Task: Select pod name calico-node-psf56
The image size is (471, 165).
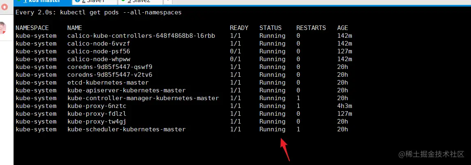Action: click(x=99, y=51)
